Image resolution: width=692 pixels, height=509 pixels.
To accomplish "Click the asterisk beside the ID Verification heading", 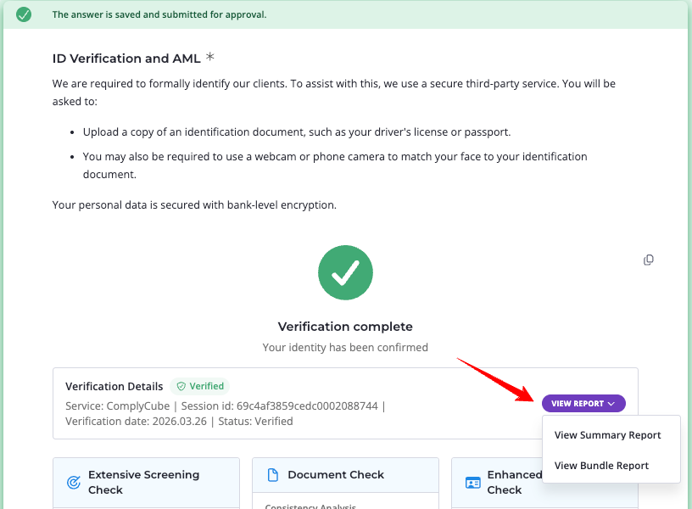I will tap(210, 59).
